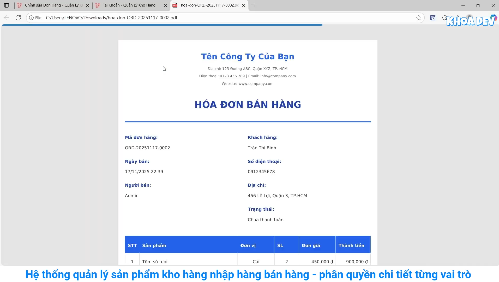Click the Số điện thoại label
Viewport: 499px width, 282px height.
[264, 161]
